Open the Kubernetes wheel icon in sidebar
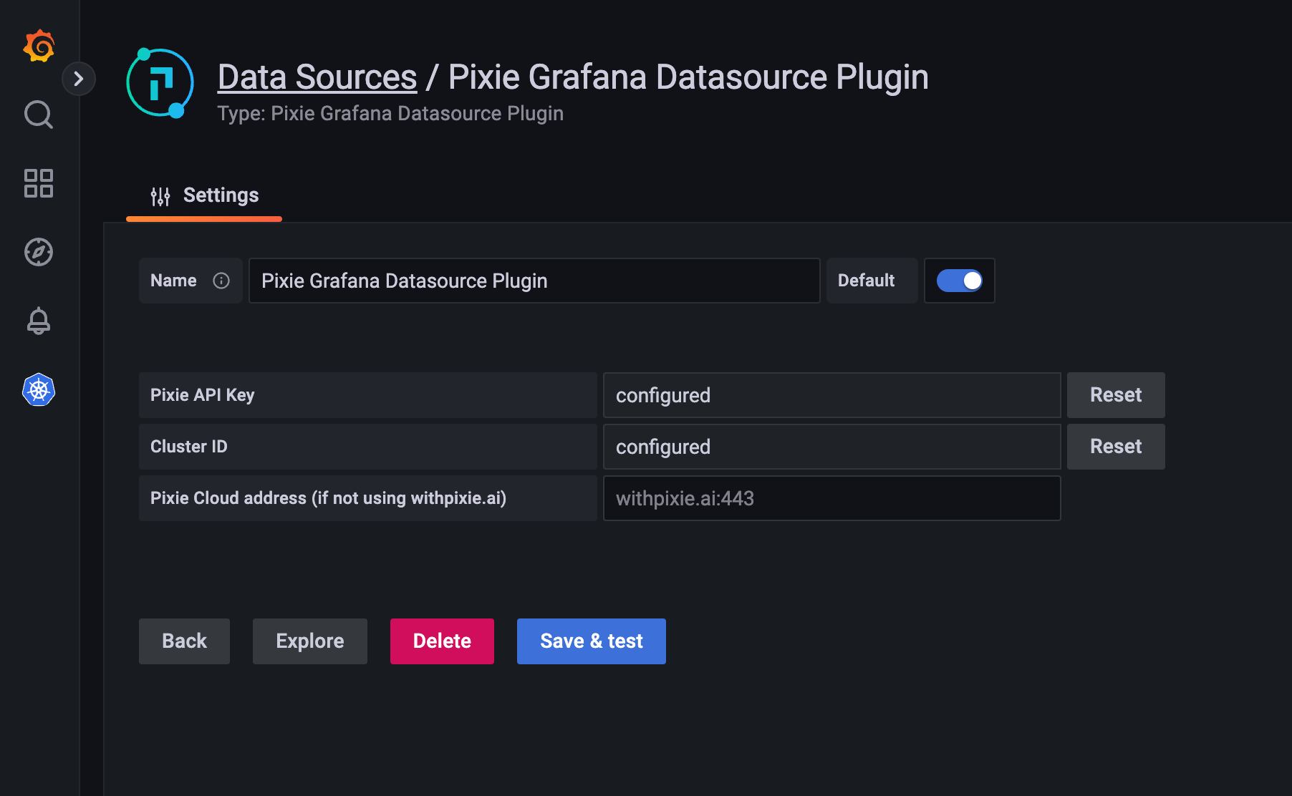1292x796 pixels. [x=39, y=390]
